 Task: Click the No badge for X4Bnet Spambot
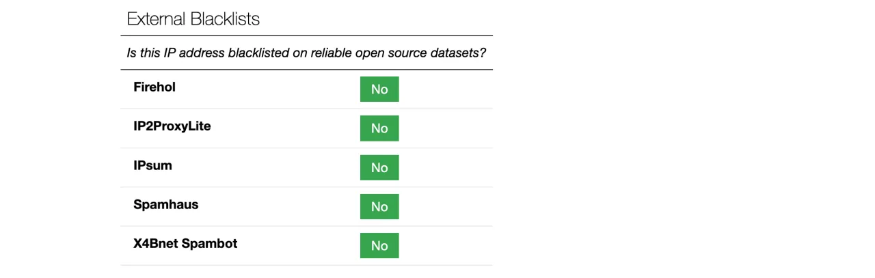tap(379, 246)
